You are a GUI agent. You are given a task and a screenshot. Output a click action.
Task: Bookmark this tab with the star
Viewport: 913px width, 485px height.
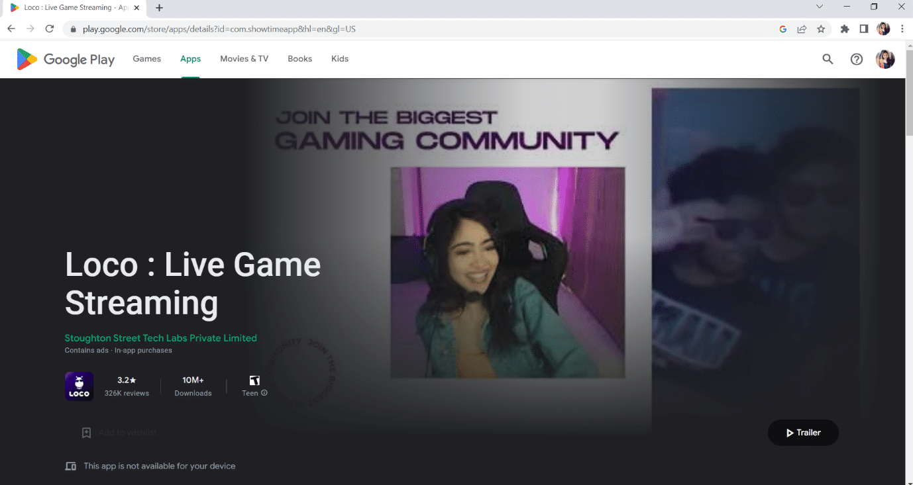(821, 29)
